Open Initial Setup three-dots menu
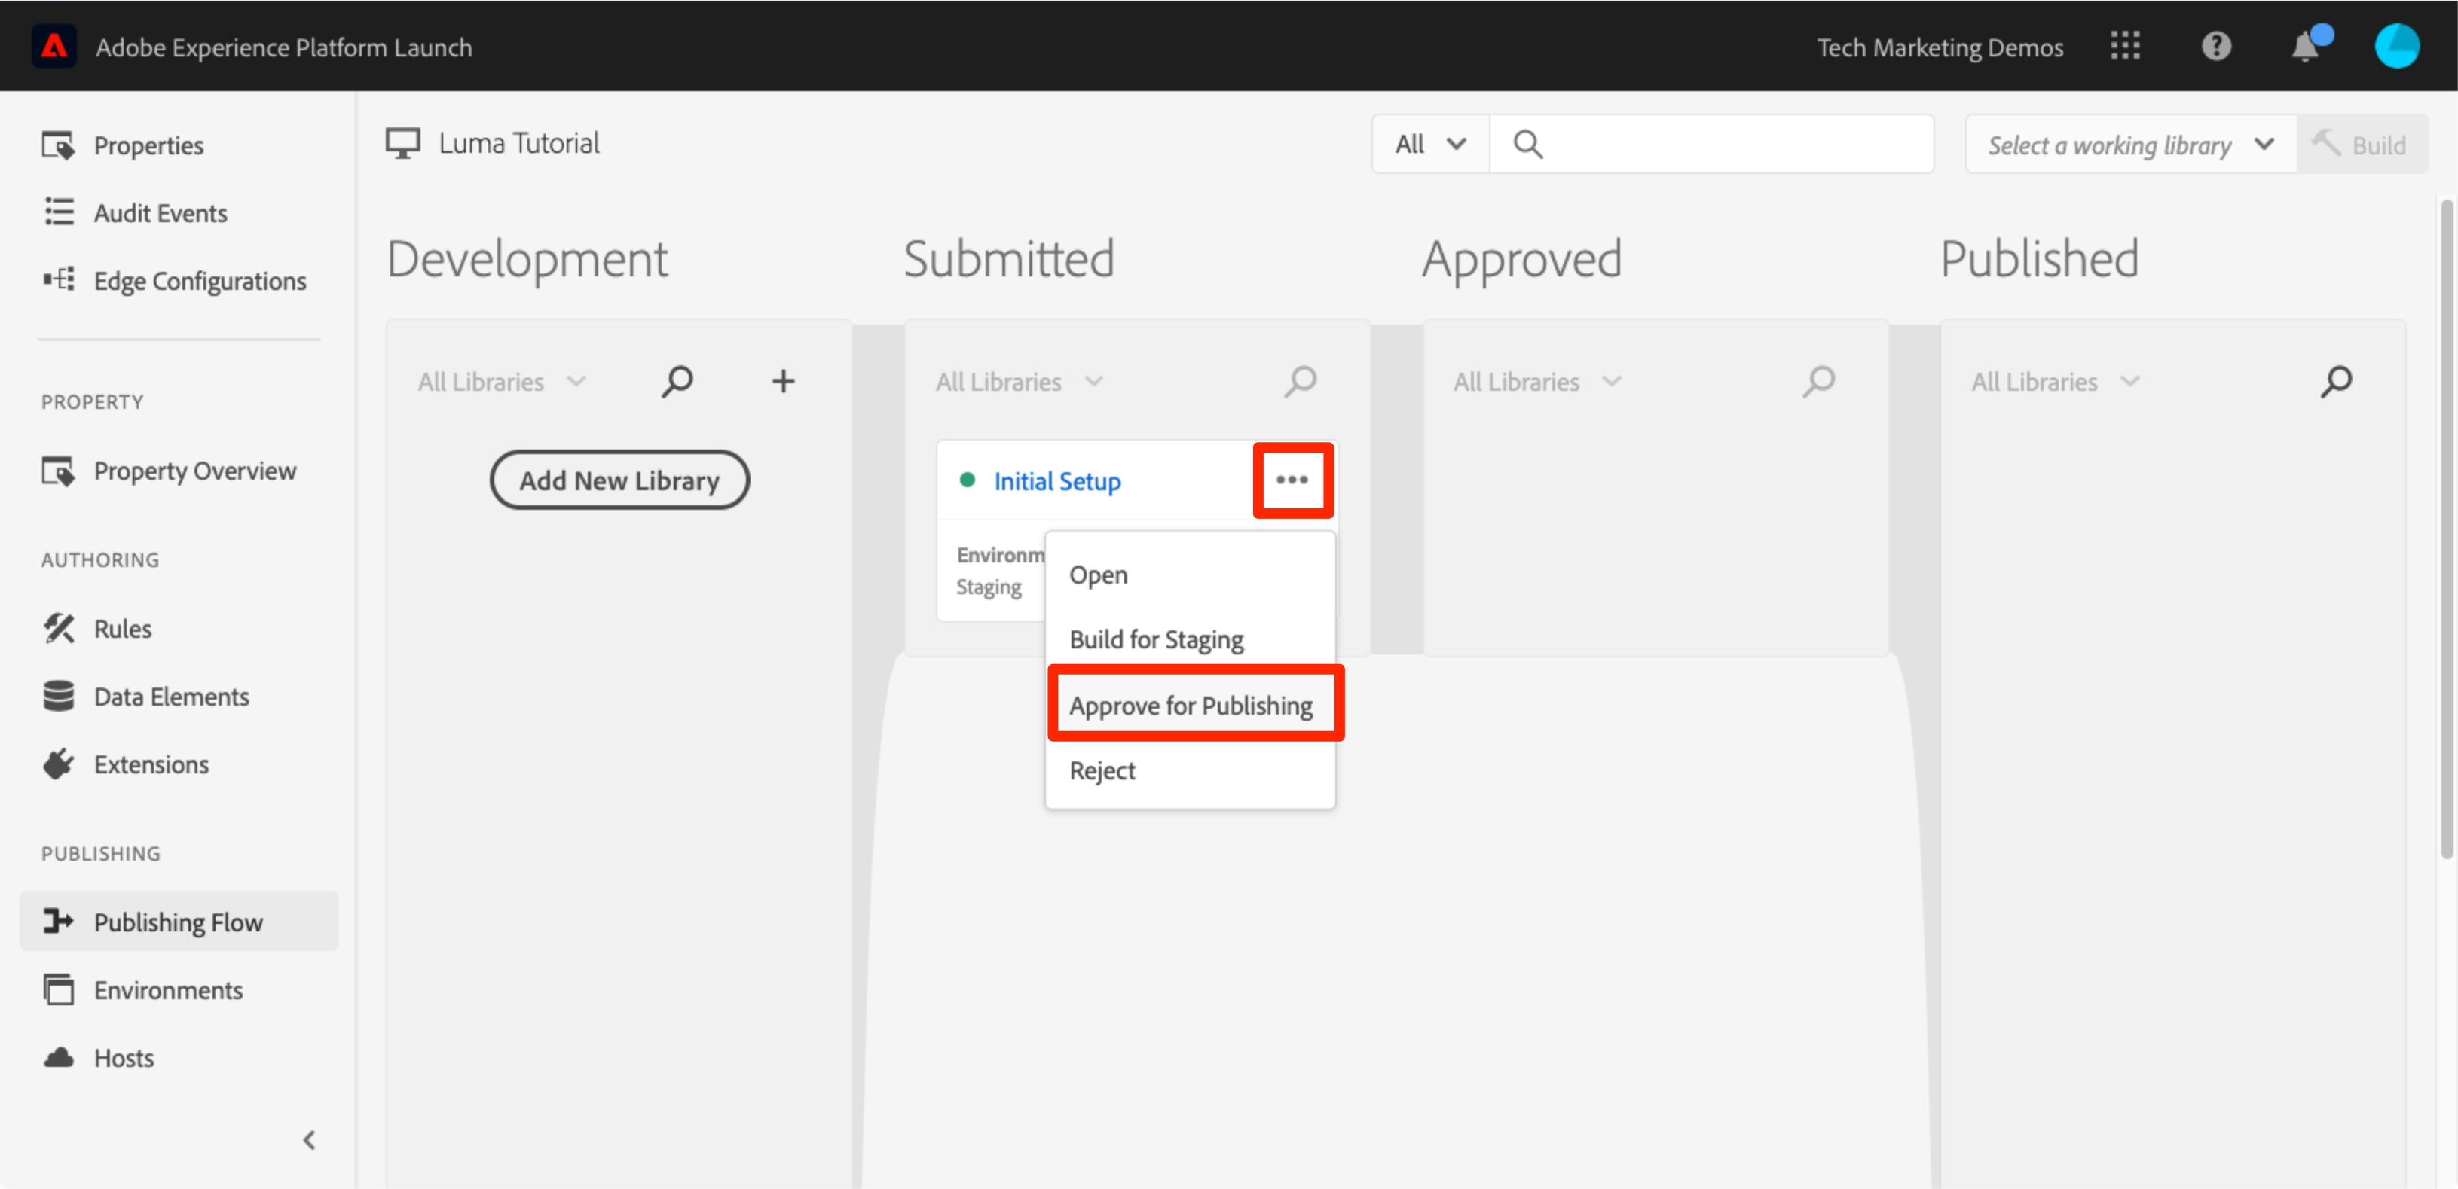2458x1189 pixels. pyautogui.click(x=1292, y=480)
